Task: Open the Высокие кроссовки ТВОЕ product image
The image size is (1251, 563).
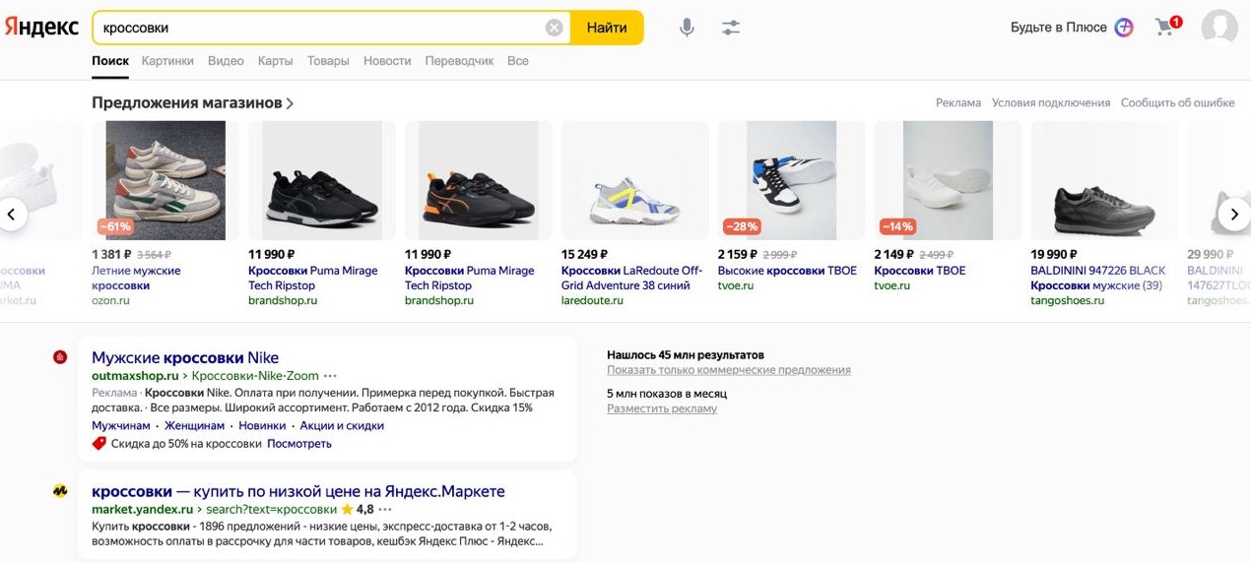Action: 792,180
